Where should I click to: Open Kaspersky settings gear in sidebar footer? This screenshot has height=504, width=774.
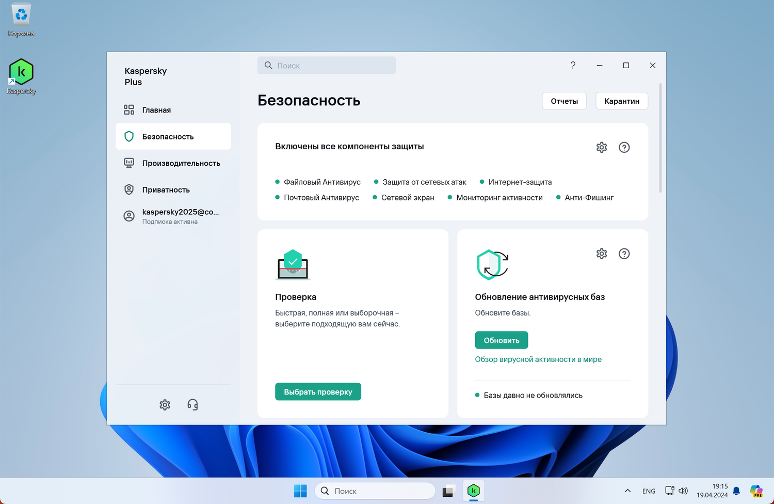(165, 405)
